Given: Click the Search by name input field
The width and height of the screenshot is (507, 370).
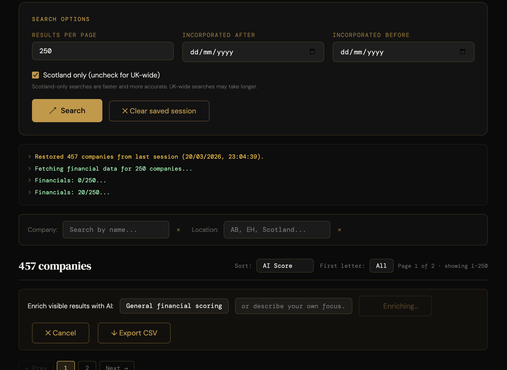Looking at the screenshot, I should point(116,230).
